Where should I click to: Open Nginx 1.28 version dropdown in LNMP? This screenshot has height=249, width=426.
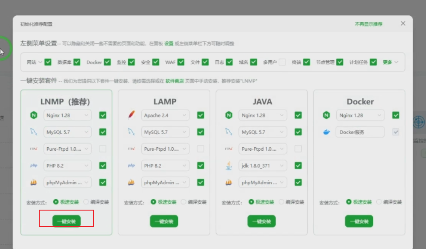[x=68, y=115]
